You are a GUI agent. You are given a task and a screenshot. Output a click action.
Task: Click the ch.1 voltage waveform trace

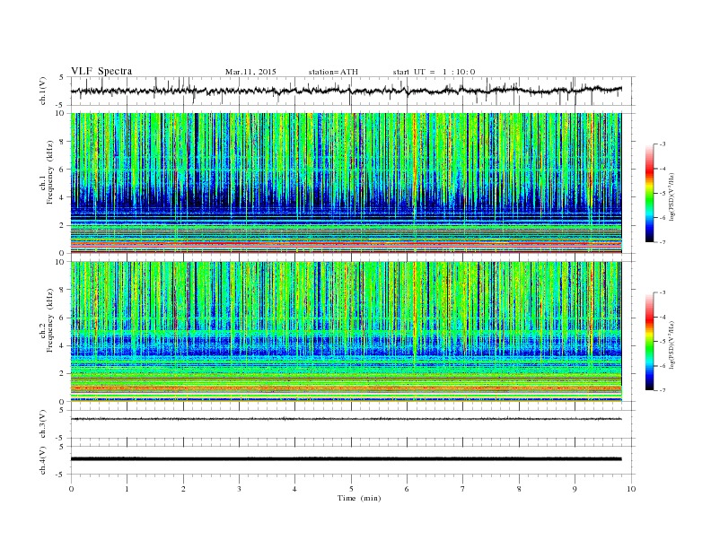[x=346, y=91]
